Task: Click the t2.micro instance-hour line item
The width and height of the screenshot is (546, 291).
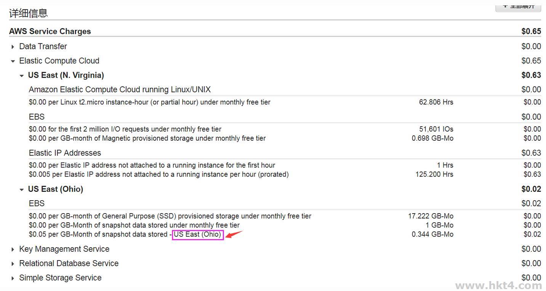Action: coord(149,102)
